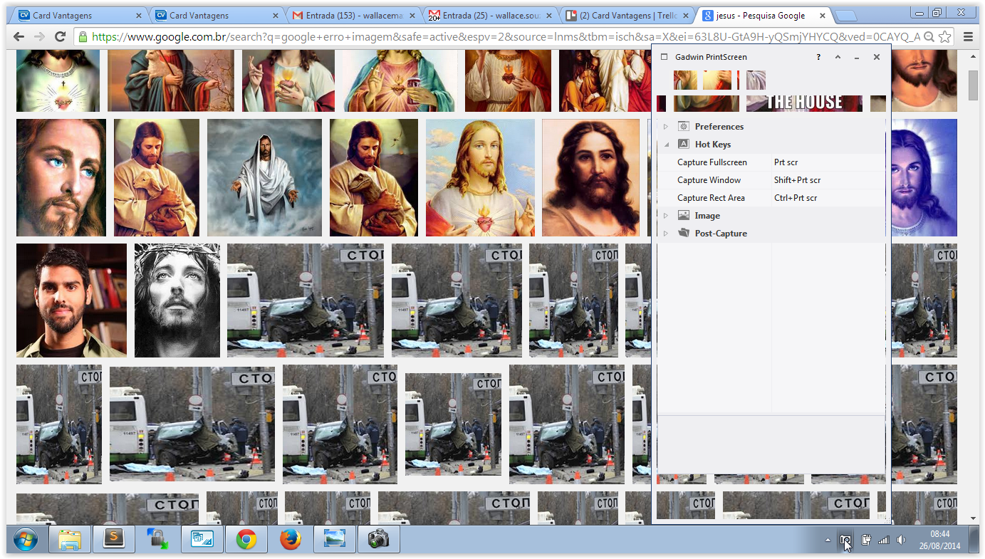
Task: Open Windows Explorer from the taskbar
Action: coord(69,540)
